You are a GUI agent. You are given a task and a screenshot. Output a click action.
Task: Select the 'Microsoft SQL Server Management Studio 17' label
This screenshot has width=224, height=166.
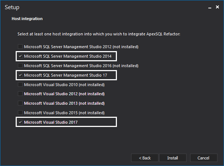pyautogui.click(x=66, y=75)
